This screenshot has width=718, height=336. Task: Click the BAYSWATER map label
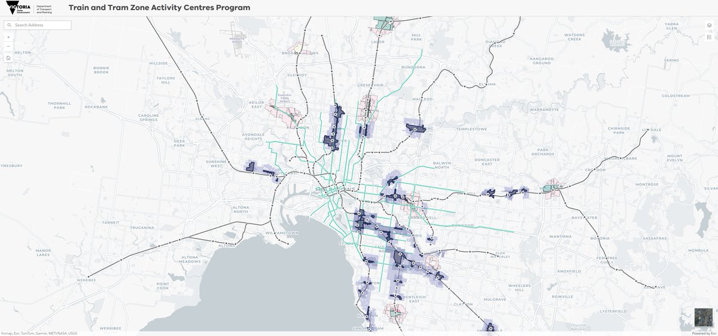coord(584,218)
